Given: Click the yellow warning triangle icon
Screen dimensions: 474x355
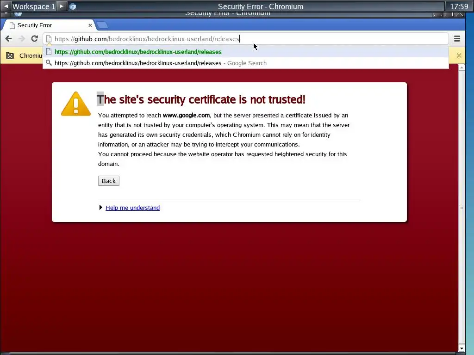Looking at the screenshot, I should click(76, 104).
